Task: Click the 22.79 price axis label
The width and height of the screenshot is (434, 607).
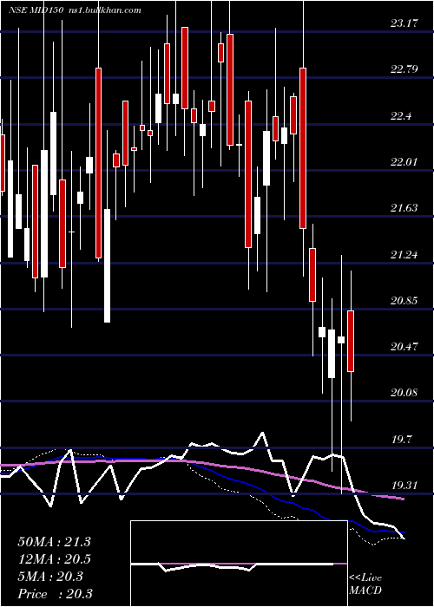Action: point(404,69)
